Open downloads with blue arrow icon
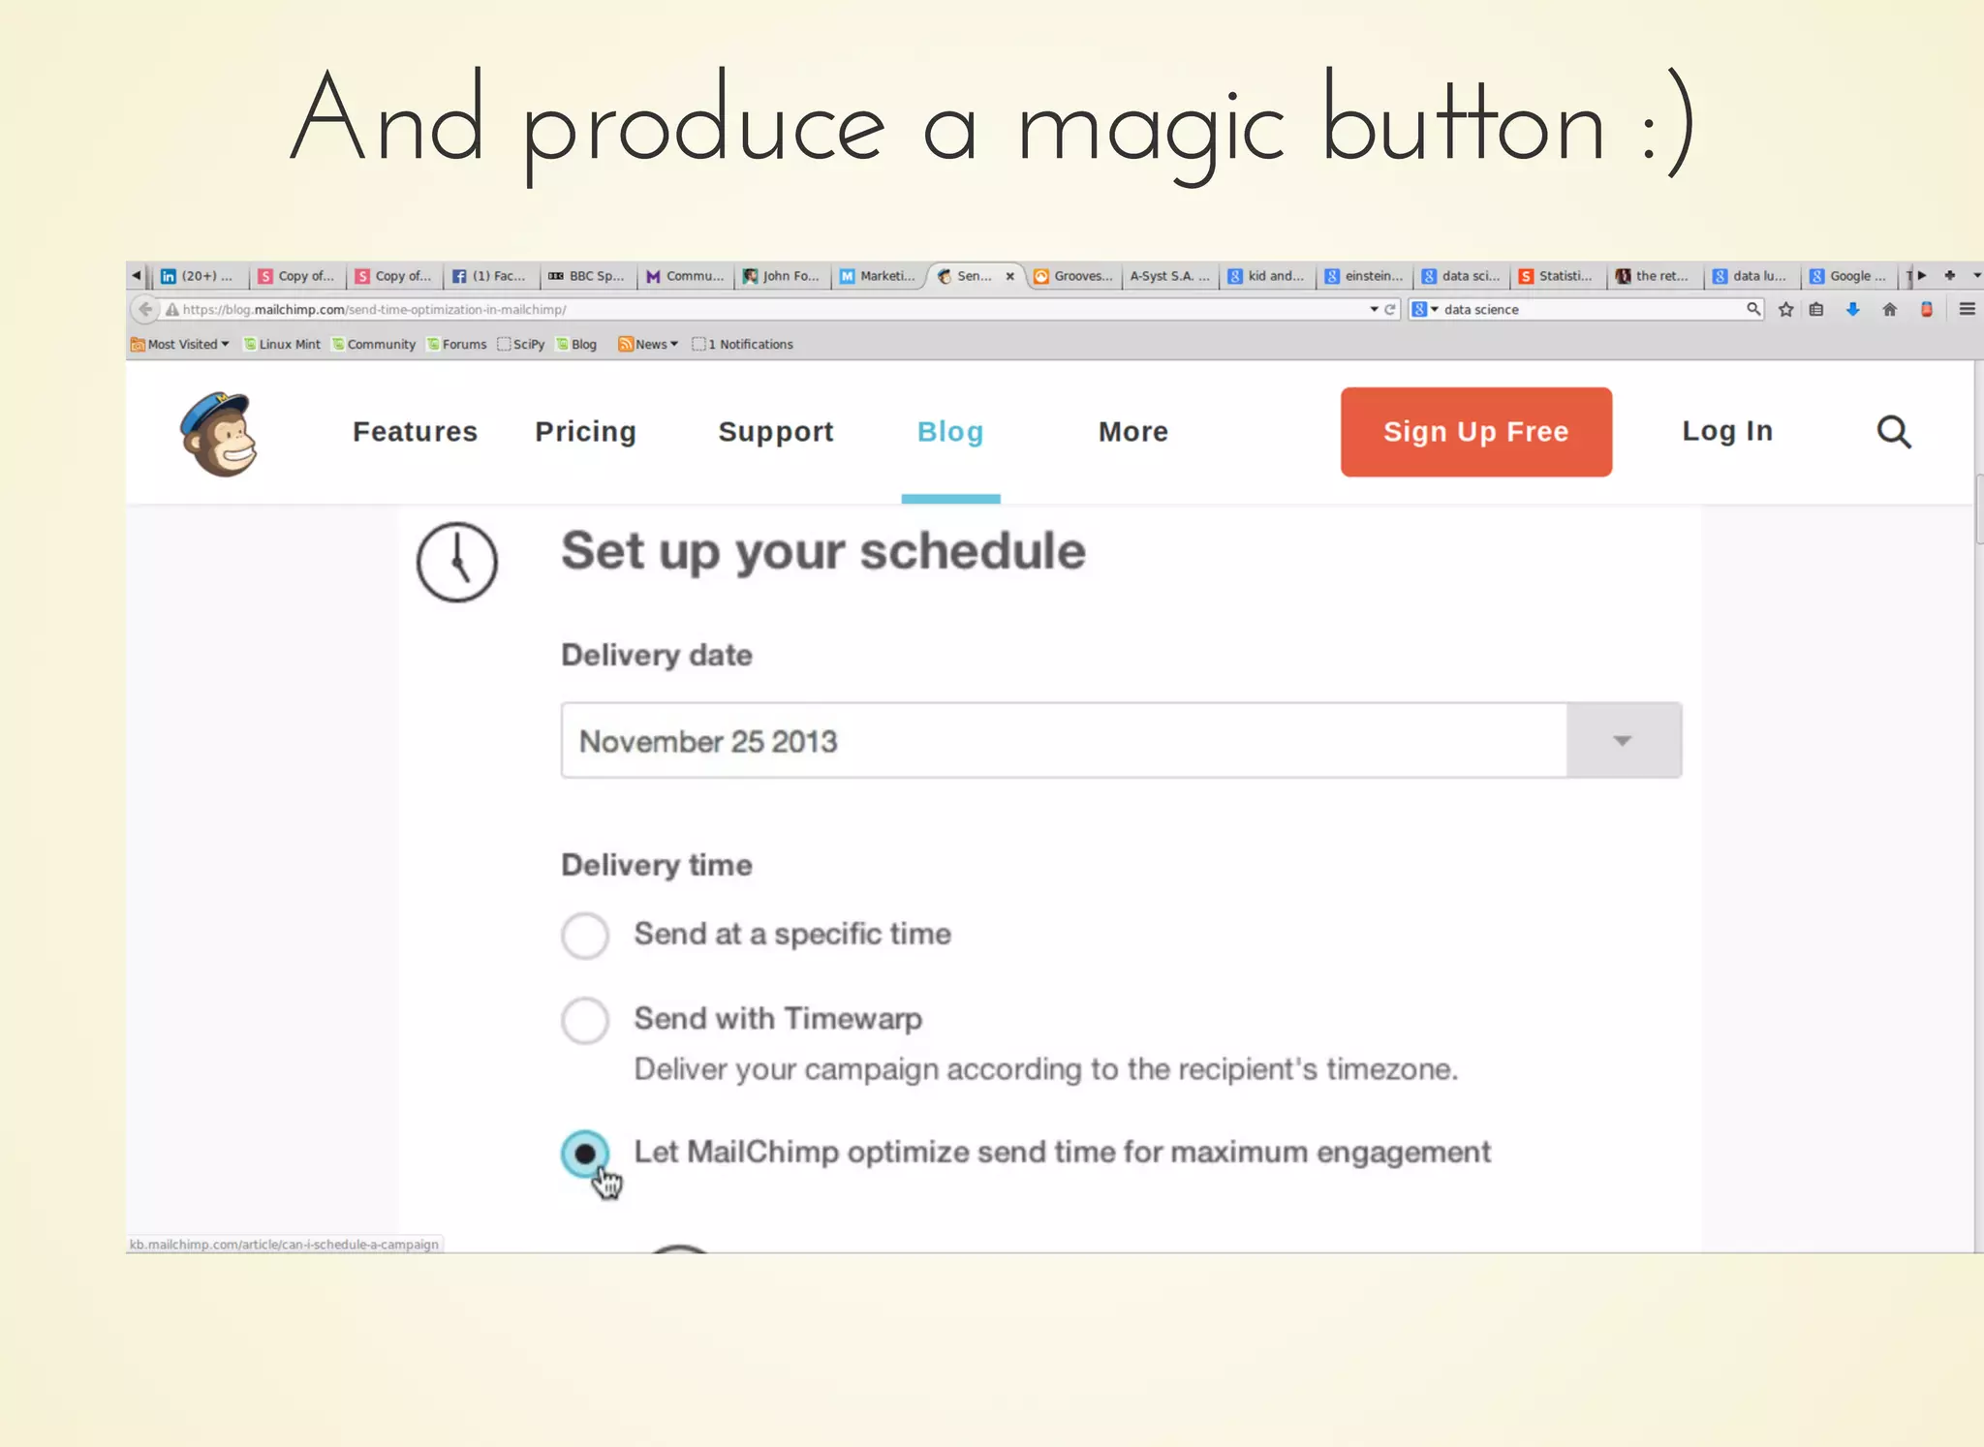Image resolution: width=1984 pixels, height=1447 pixels. coord(1852,309)
